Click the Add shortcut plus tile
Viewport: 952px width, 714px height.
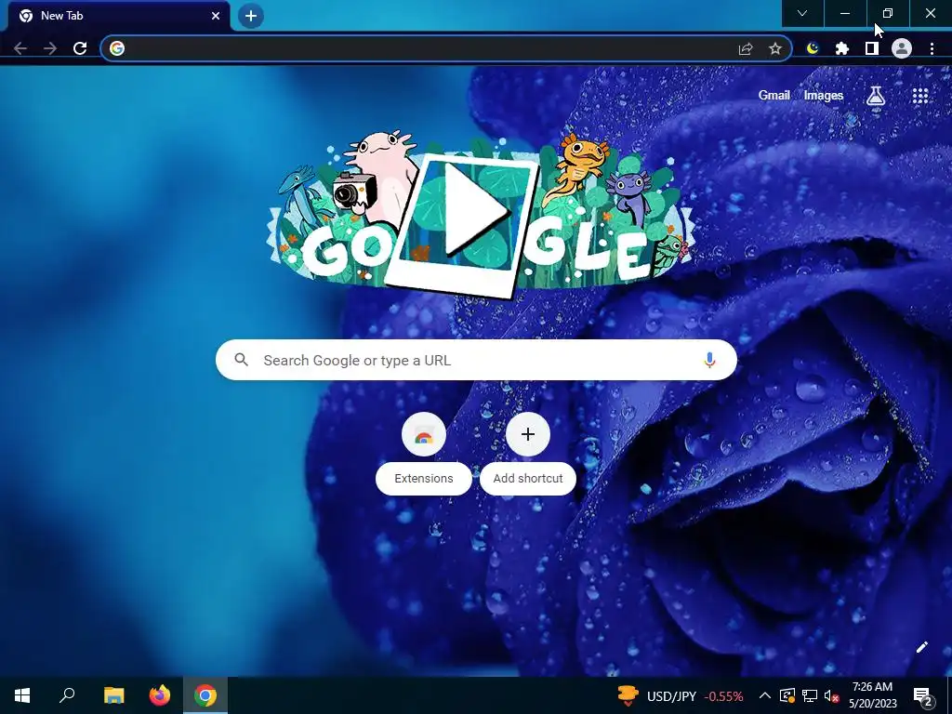point(528,453)
